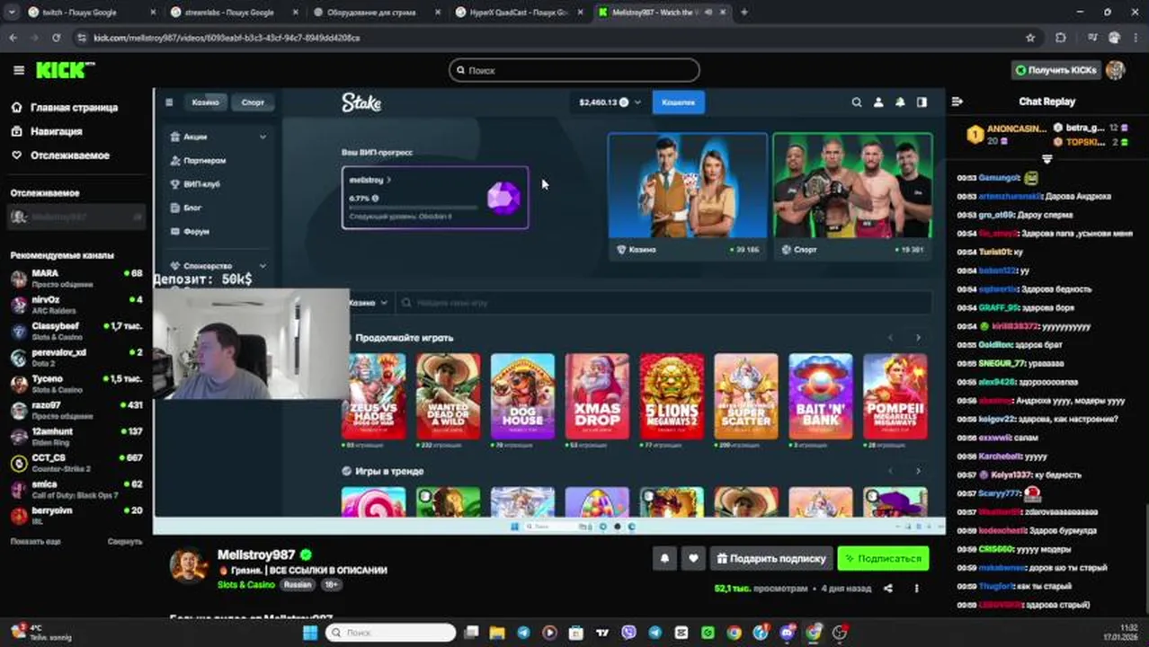1149x647 pixels.
Task: Click 'Получить KICKs' button
Action: [x=1056, y=70]
